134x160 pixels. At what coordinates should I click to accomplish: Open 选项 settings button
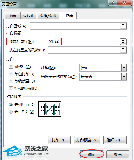tap(115, 140)
